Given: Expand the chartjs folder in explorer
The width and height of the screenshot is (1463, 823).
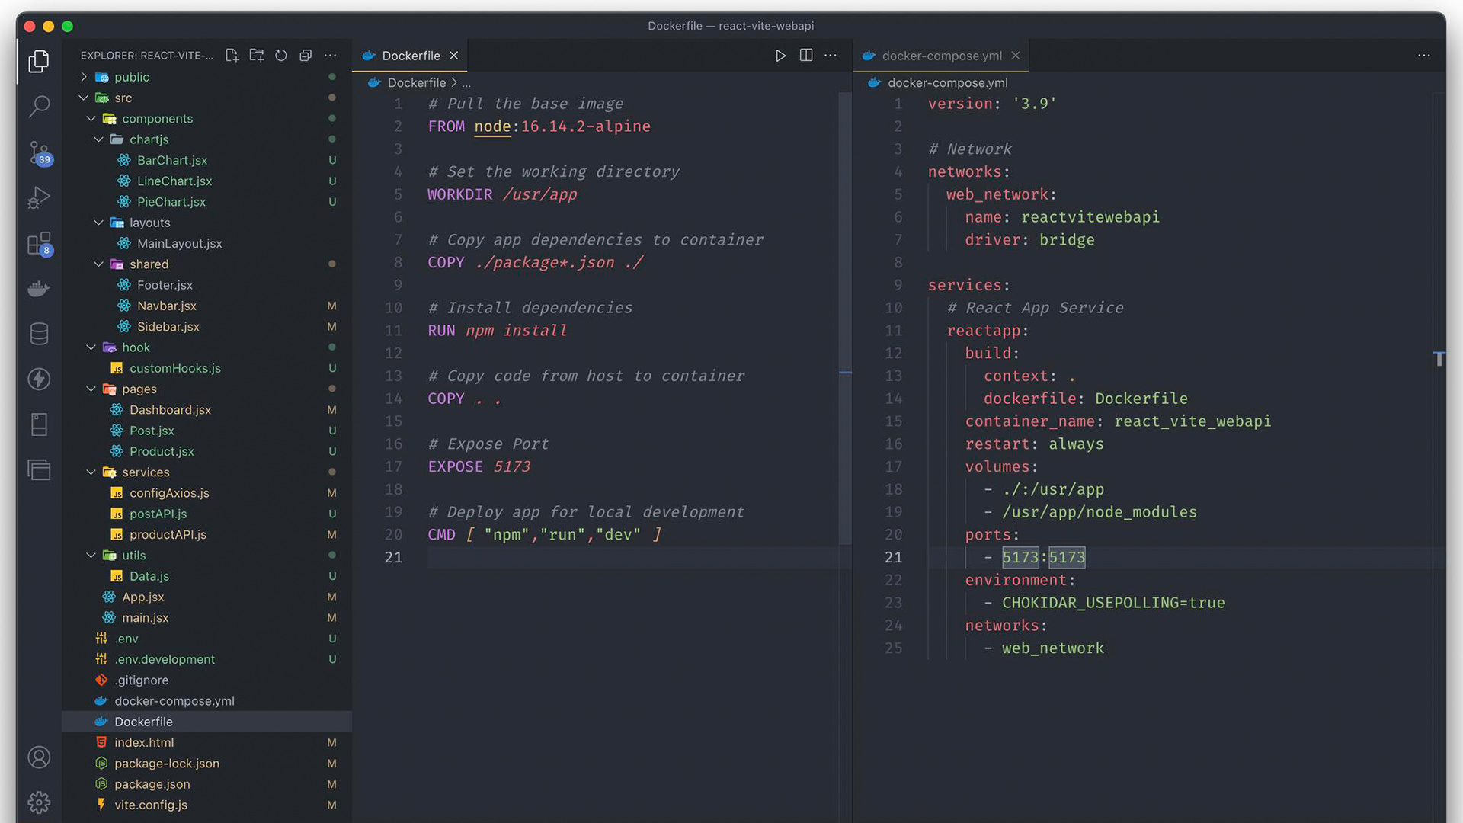Looking at the screenshot, I should click(x=149, y=139).
